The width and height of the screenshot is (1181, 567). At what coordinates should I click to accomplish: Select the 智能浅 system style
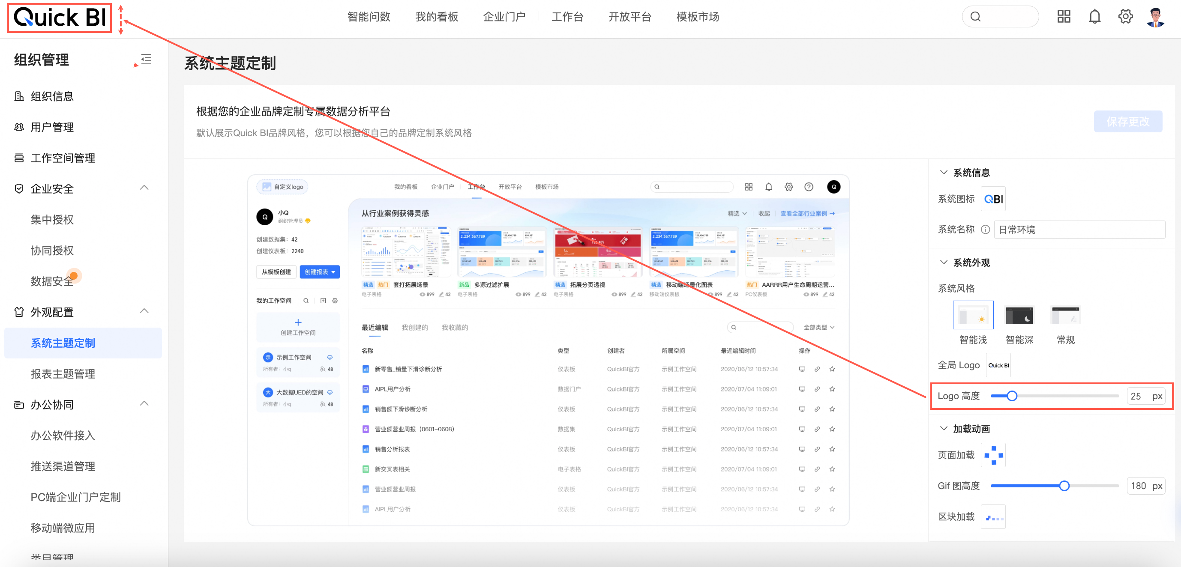(x=973, y=315)
